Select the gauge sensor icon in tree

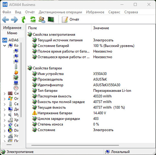click(16, 88)
